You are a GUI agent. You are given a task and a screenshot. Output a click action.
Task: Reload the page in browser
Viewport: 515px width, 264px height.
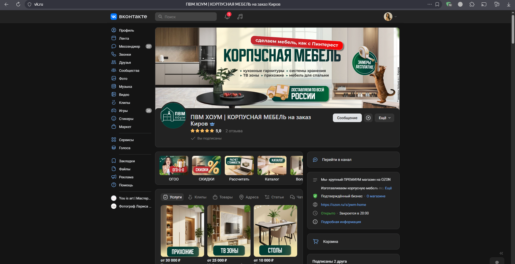coord(18,4)
